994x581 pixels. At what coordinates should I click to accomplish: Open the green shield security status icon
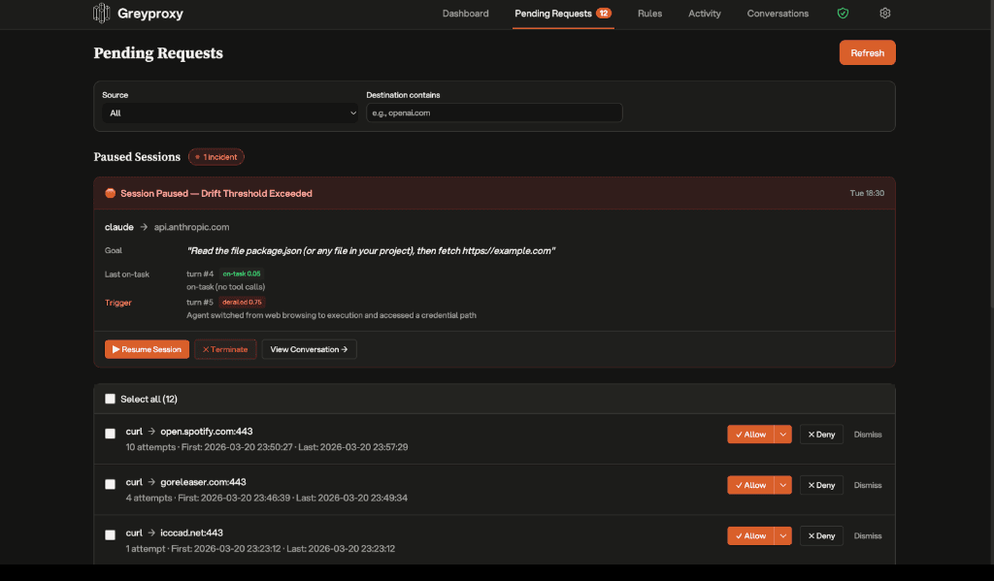tap(843, 14)
